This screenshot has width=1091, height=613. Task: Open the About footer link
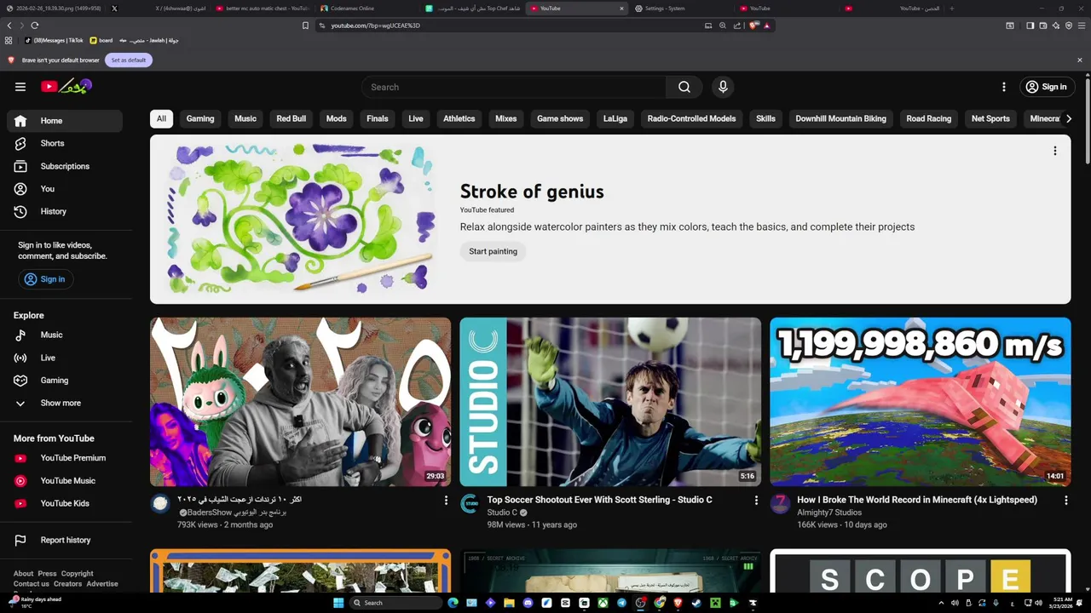24,574
